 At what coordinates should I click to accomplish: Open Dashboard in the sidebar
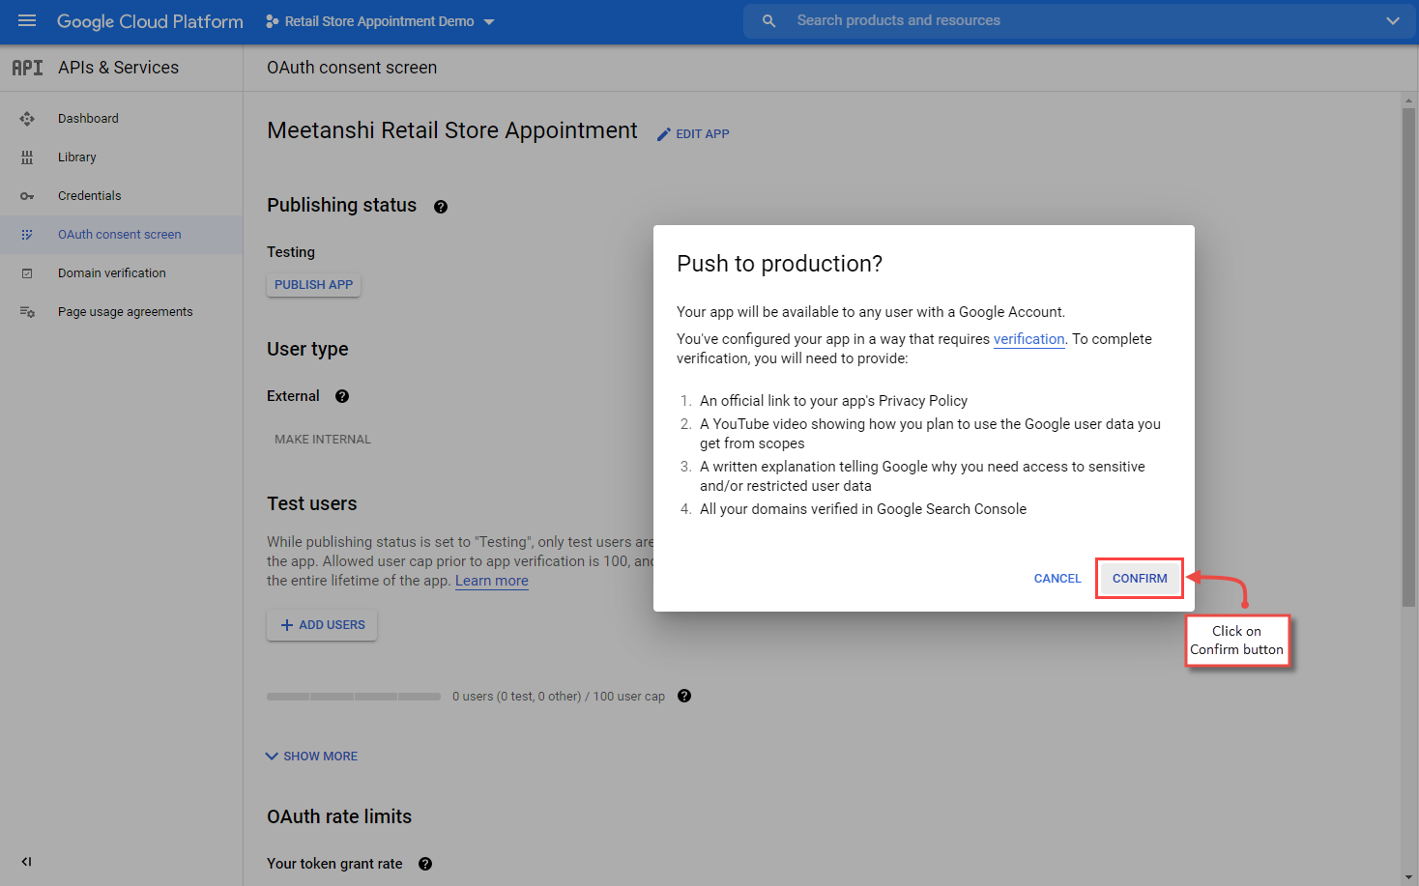88,119
